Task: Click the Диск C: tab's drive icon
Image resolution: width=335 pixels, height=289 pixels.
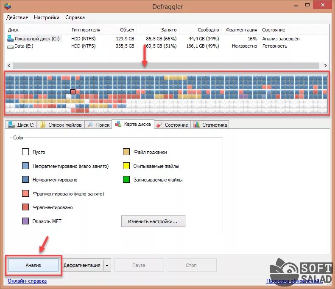Action: click(11, 125)
